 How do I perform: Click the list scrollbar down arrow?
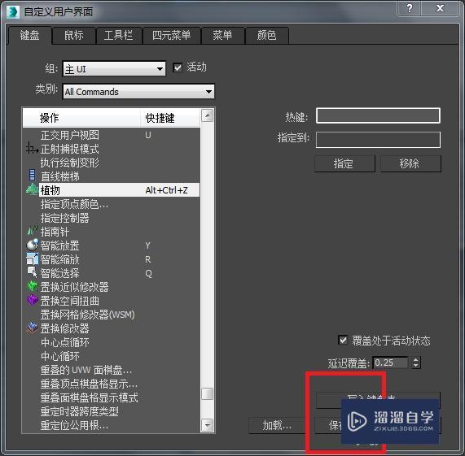[x=207, y=425]
